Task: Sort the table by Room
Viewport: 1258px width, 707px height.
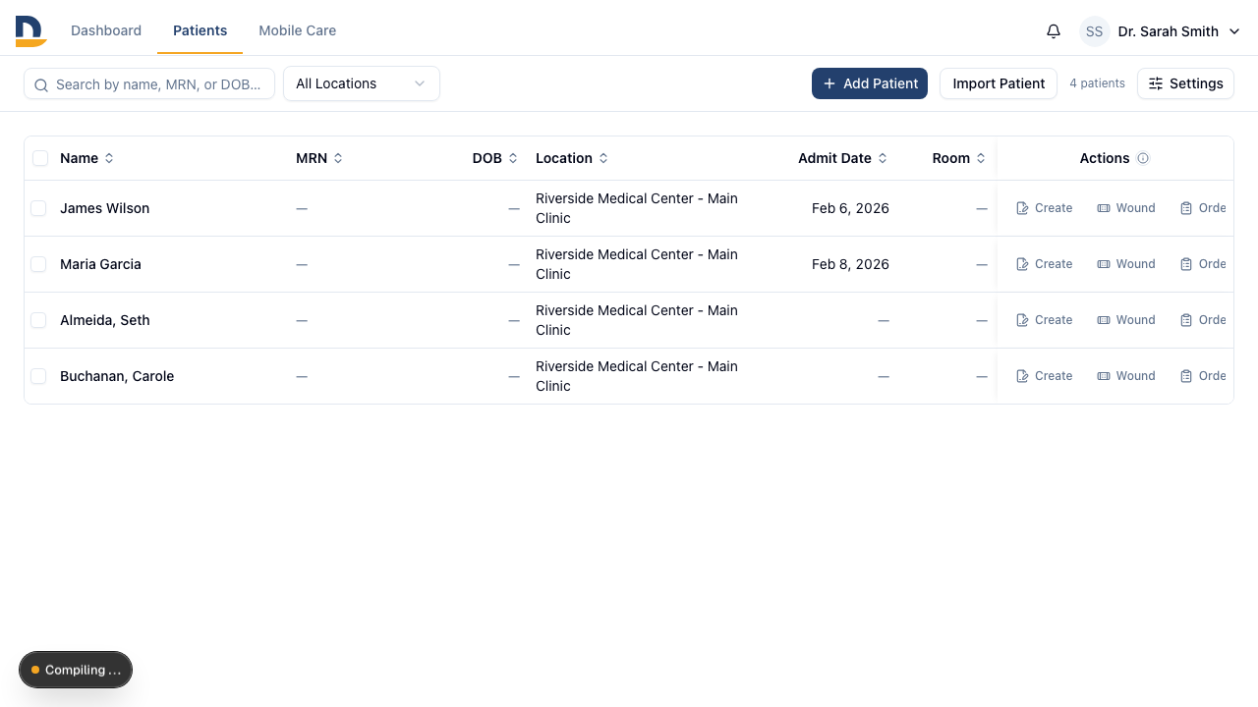Action: click(959, 158)
